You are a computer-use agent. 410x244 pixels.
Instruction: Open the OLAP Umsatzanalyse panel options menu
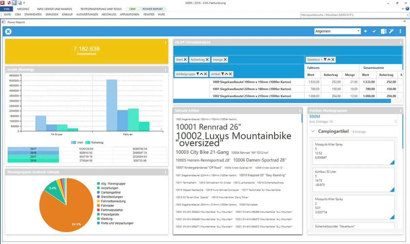pos(400,42)
